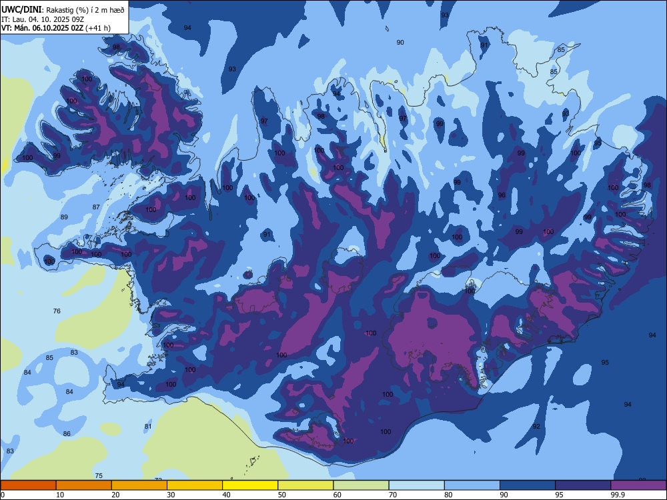Click the bright yellow 40–50 legend swatch
This screenshot has height=500, width=667.
tap(250, 485)
